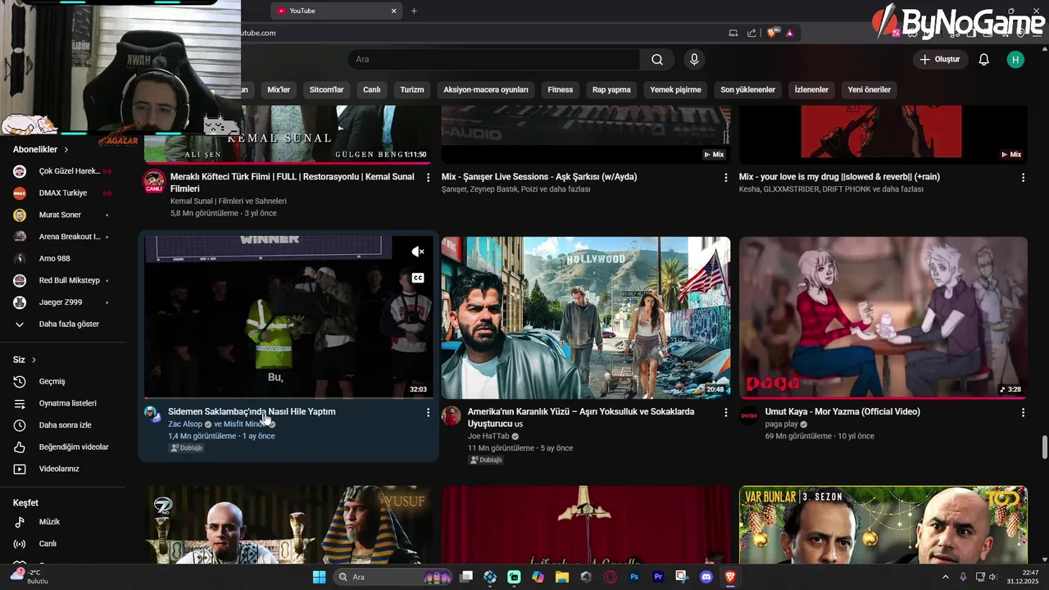Image resolution: width=1049 pixels, height=590 pixels.
Task: Open options menu for Sidemen Saklambaç video
Action: (428, 412)
